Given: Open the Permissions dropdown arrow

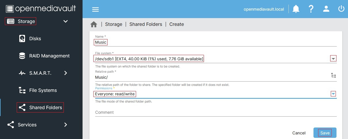Looking at the screenshot, I should pos(333,94).
